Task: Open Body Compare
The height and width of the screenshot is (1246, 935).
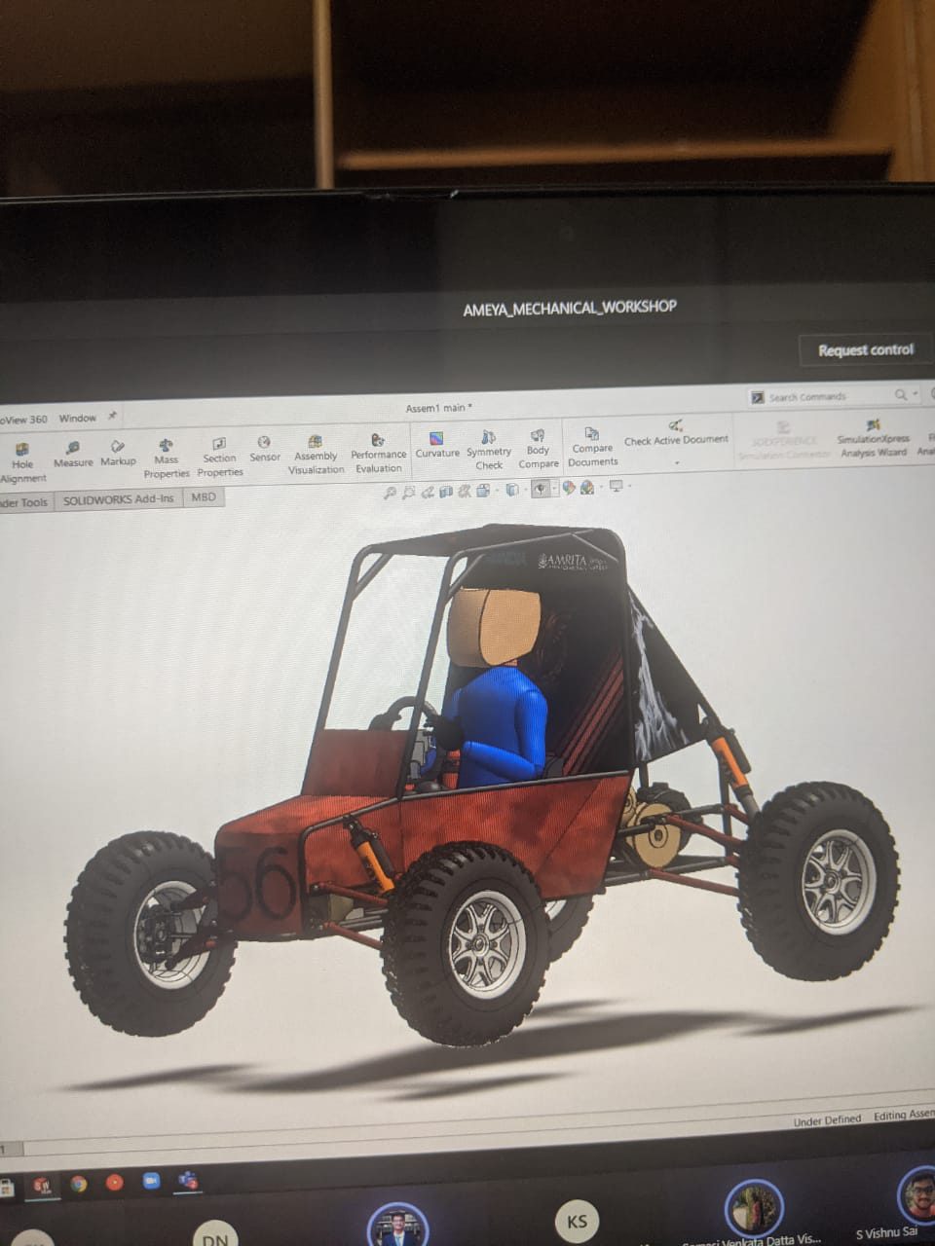Action: [538, 449]
